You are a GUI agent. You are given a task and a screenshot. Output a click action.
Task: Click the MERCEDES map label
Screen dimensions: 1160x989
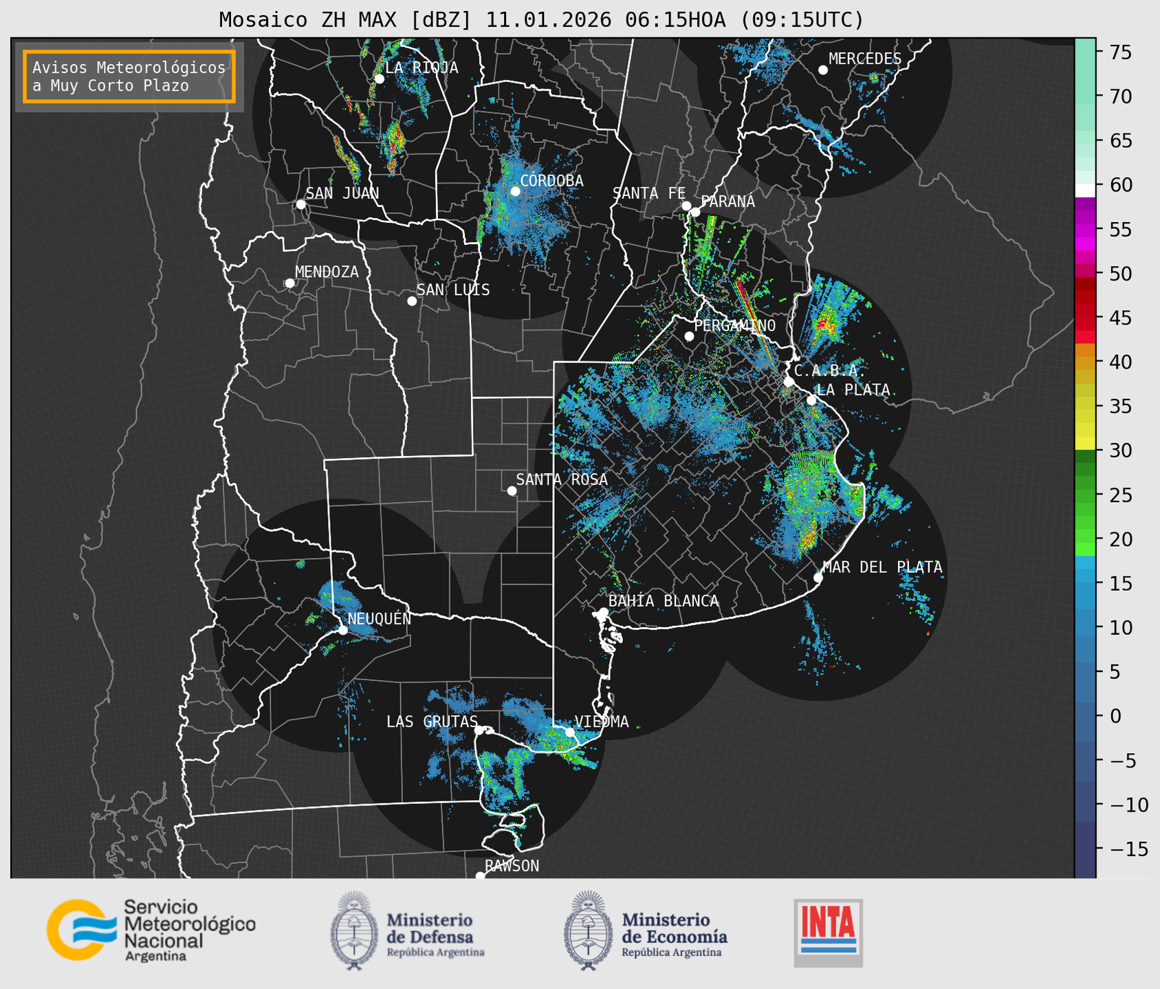coord(865,59)
